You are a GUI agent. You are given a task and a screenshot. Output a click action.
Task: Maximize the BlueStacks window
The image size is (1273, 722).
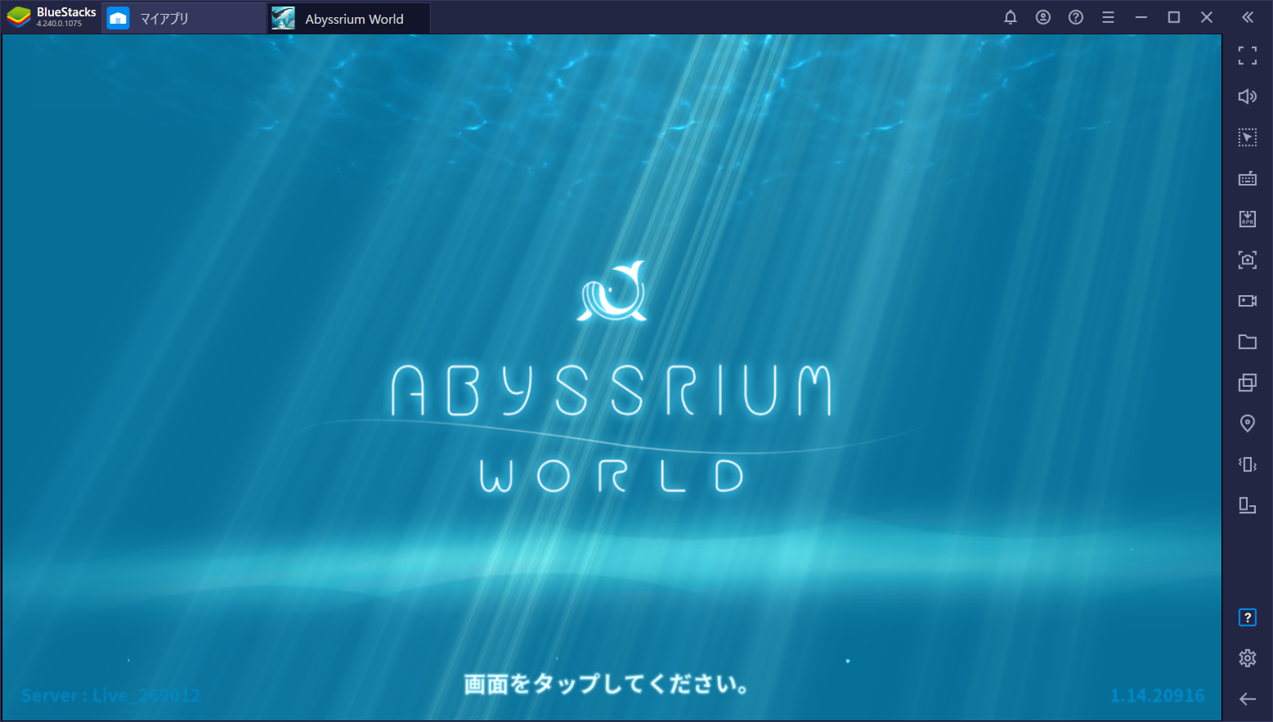(1174, 17)
